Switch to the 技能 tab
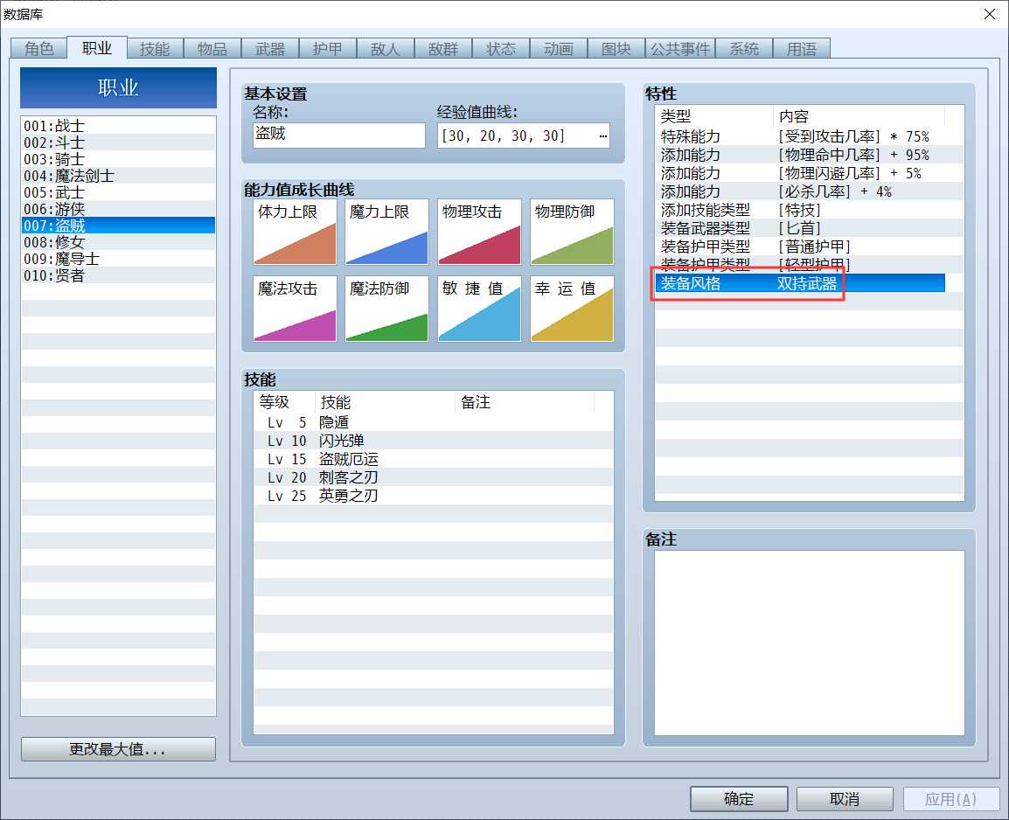Screen dimensions: 1009x820 click(155, 49)
